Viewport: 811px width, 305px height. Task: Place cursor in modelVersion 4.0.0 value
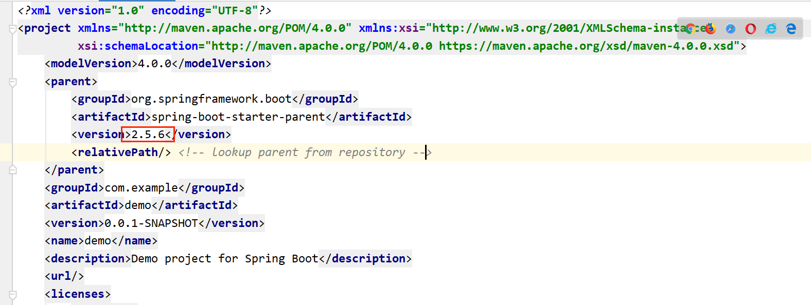pos(155,64)
